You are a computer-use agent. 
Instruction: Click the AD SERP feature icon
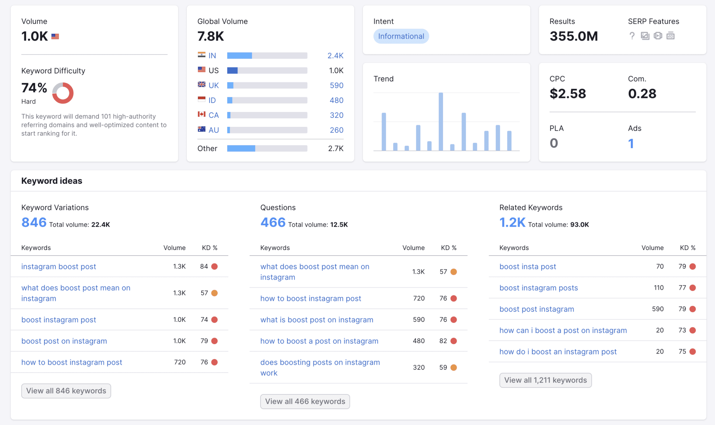click(670, 36)
